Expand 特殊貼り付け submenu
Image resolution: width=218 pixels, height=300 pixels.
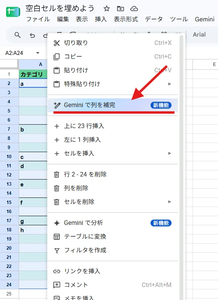(113, 84)
